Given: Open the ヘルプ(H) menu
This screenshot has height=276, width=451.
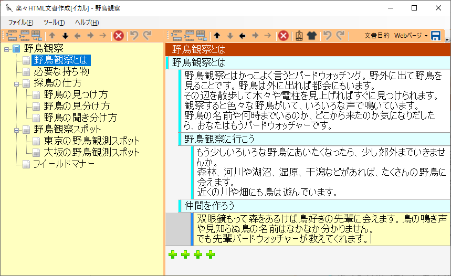Looking at the screenshot, I should (x=87, y=22).
